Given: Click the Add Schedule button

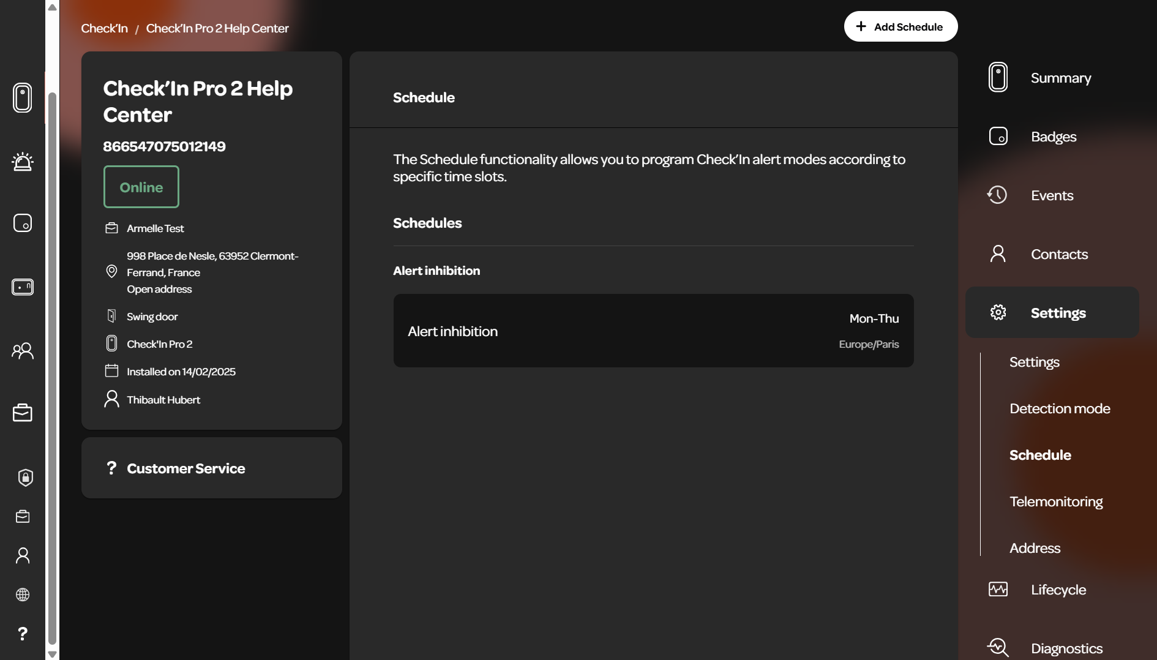Looking at the screenshot, I should point(901,26).
